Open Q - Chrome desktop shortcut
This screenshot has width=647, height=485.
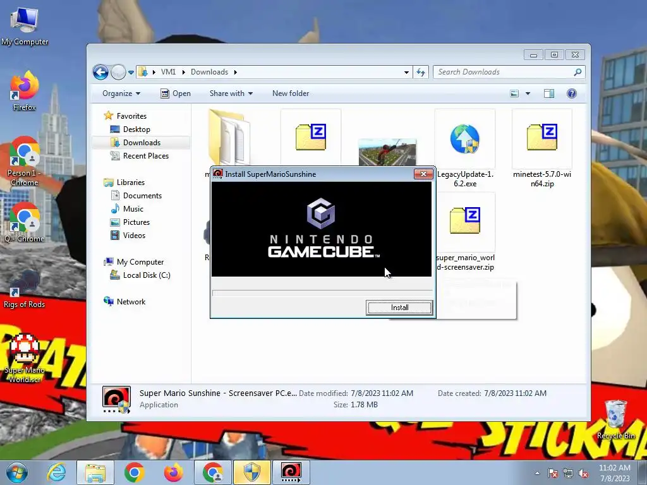[25, 223]
